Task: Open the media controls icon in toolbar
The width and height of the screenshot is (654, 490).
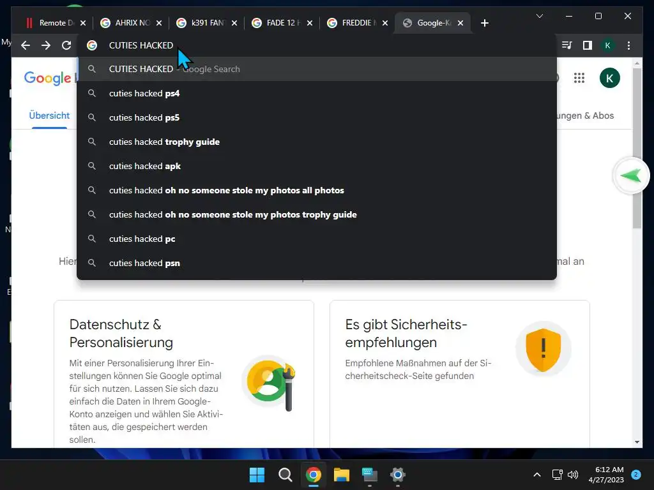Action: point(567,45)
